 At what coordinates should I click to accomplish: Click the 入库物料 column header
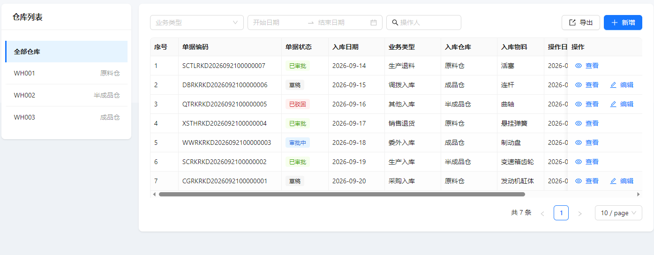pyautogui.click(x=520, y=47)
